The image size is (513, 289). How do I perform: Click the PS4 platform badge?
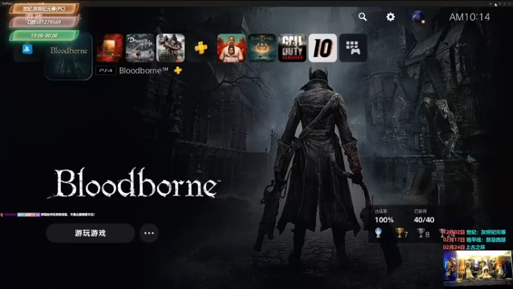pyautogui.click(x=106, y=71)
